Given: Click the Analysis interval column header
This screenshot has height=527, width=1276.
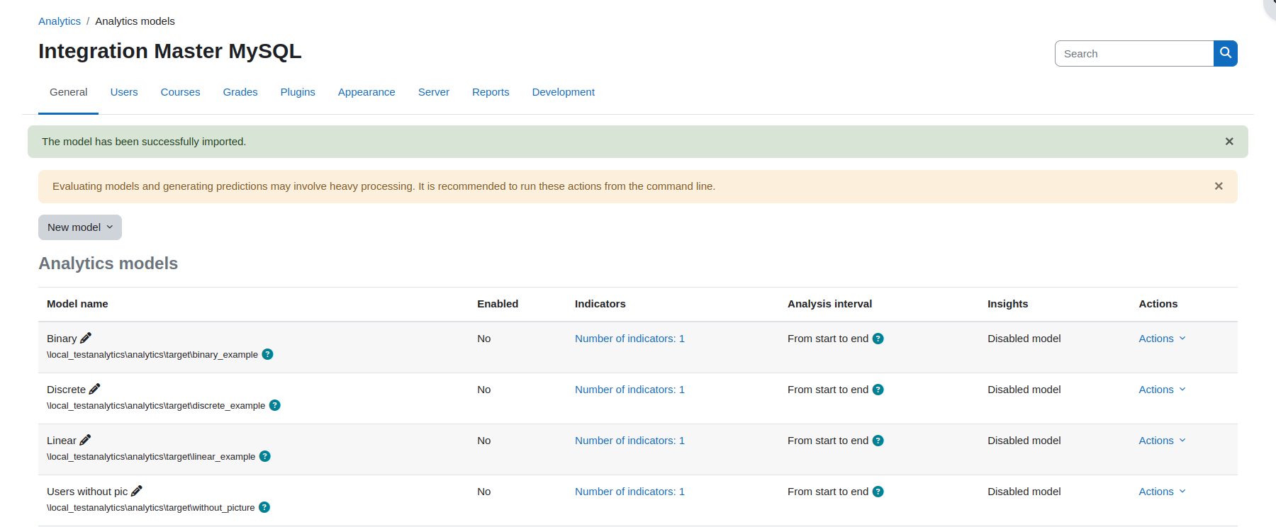Looking at the screenshot, I should point(829,304).
